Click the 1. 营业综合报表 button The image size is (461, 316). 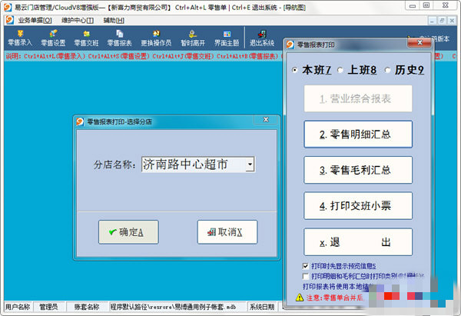tap(358, 98)
